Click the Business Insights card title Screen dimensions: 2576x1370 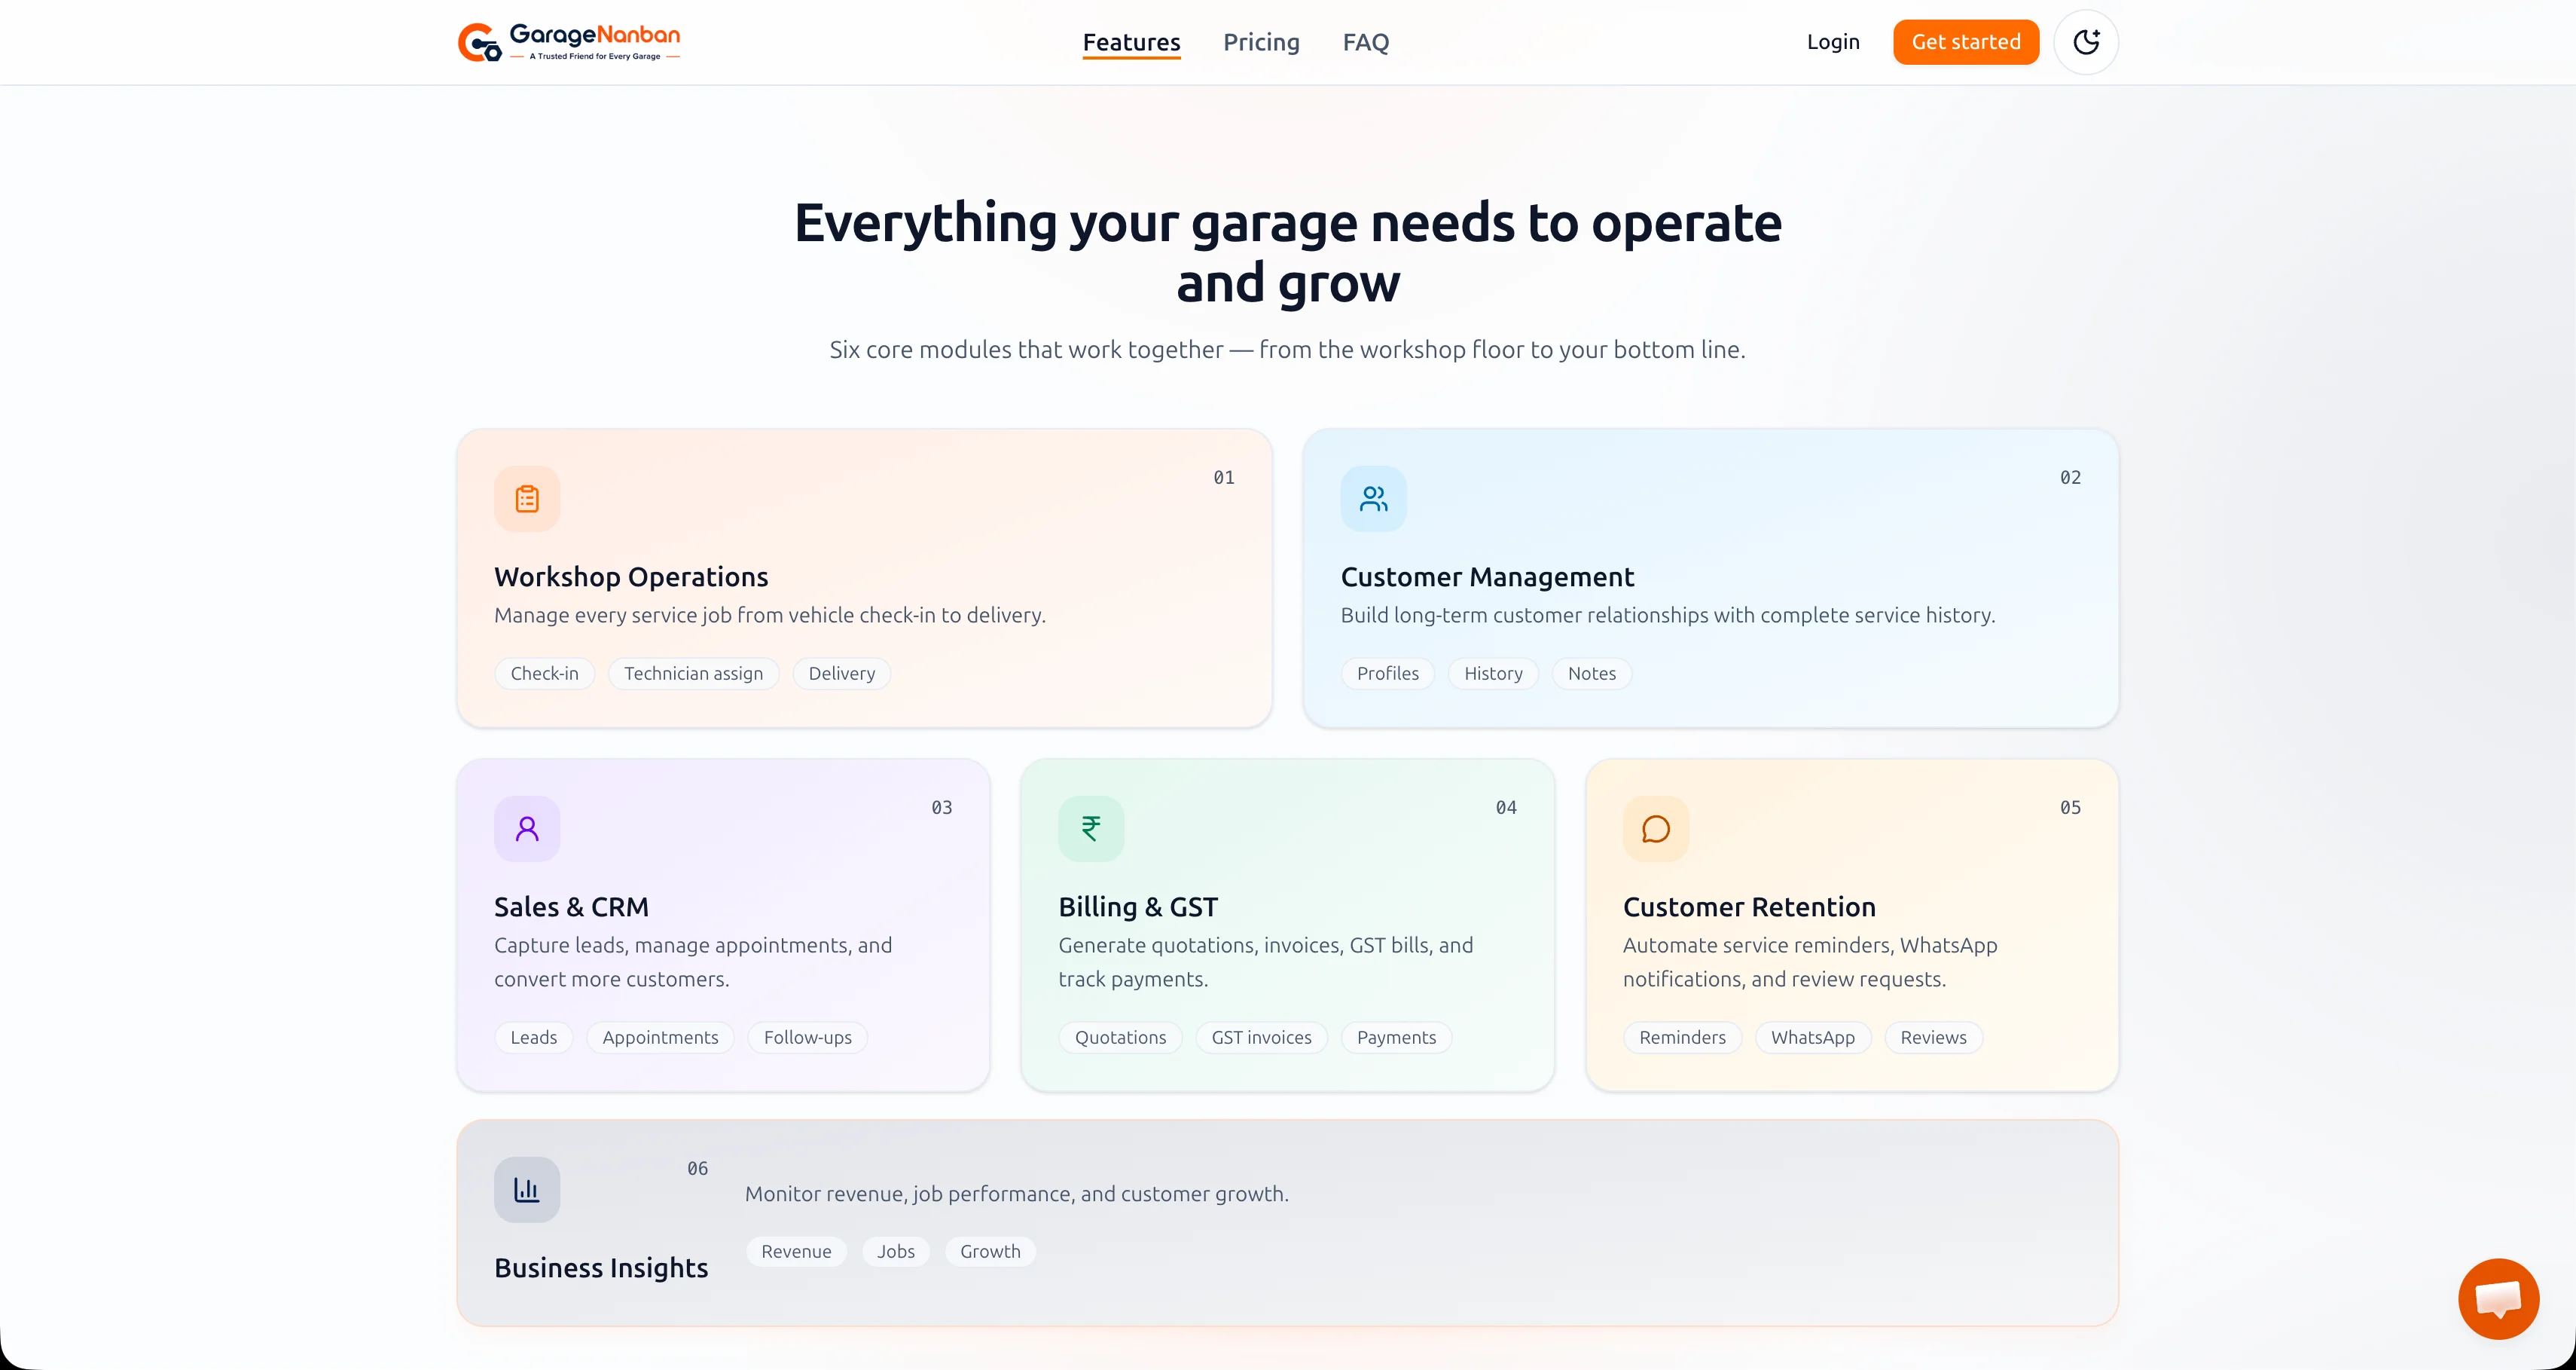601,1268
